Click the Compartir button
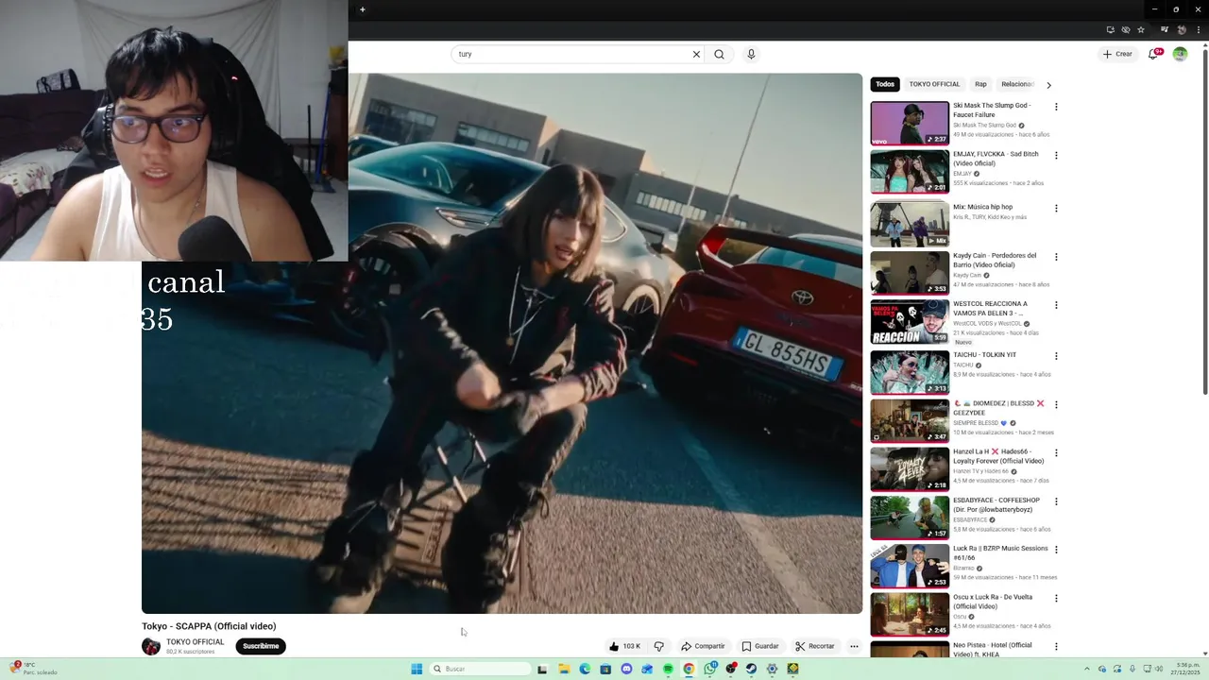Viewport: 1209px width, 680px height. (703, 646)
